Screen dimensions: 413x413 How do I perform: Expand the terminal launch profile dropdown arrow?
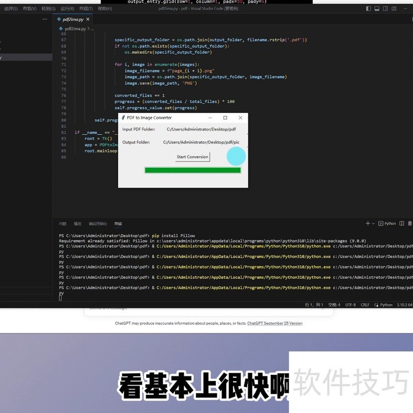374,224
